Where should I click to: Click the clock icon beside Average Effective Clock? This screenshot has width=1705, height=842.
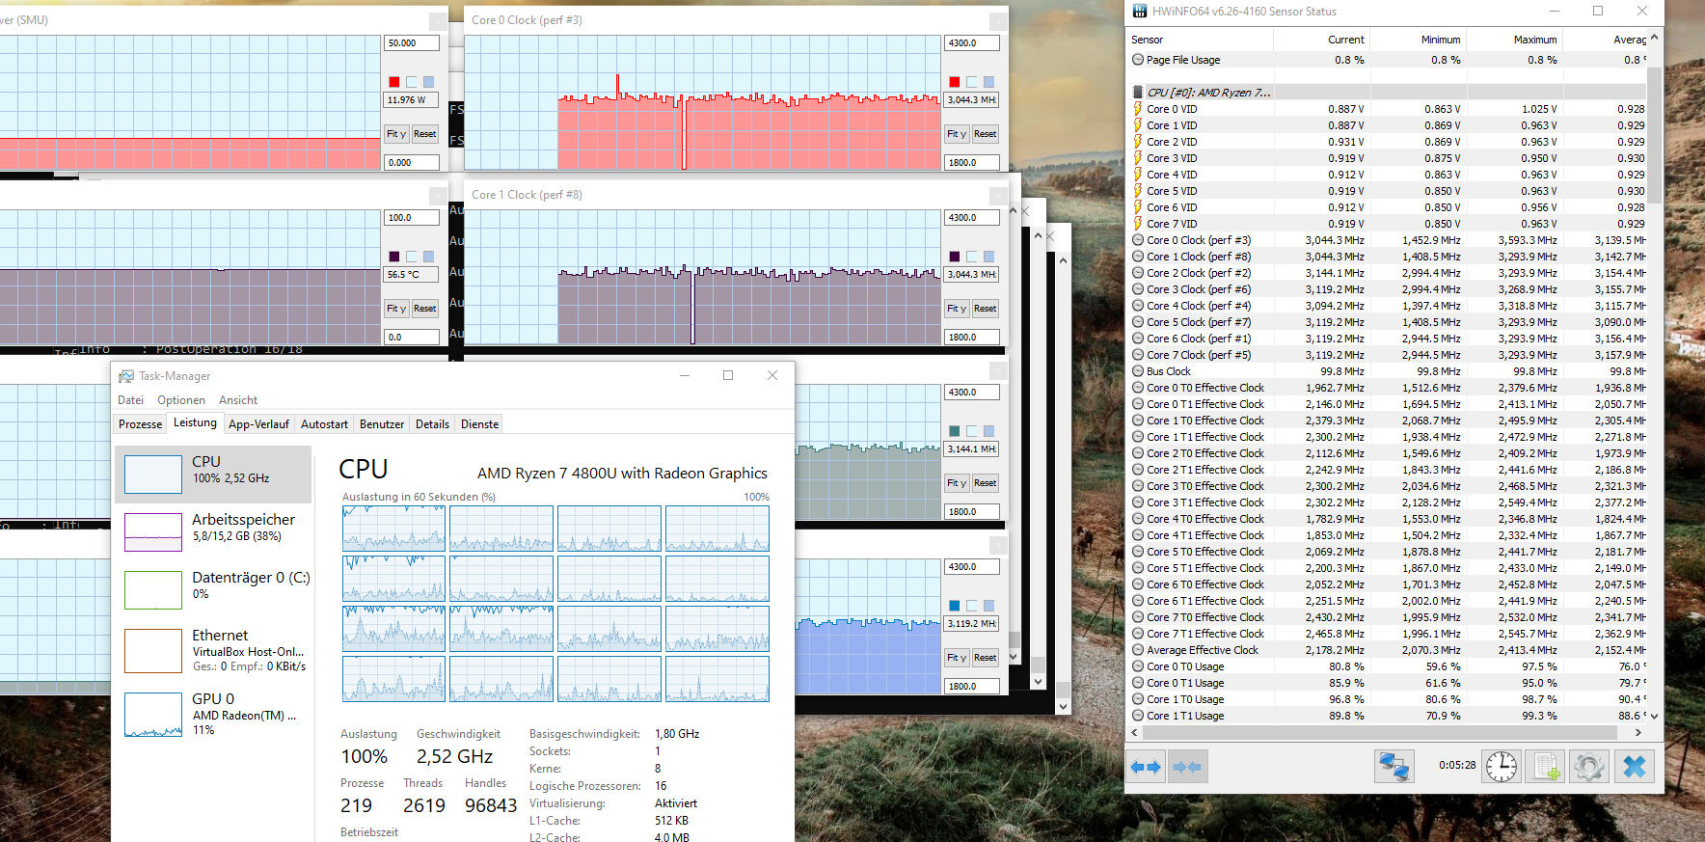[1138, 650]
